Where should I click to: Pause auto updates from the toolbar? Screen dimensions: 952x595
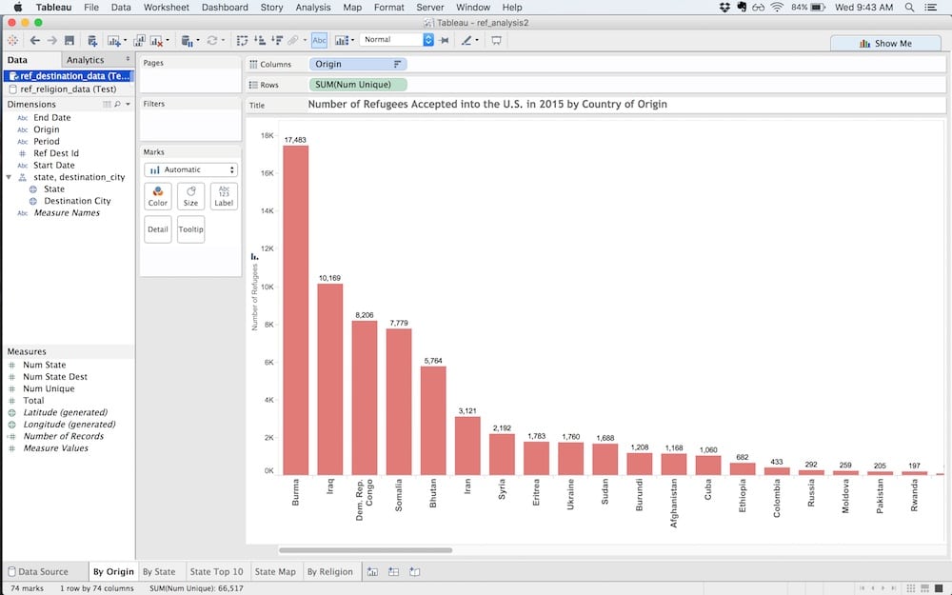pos(188,40)
